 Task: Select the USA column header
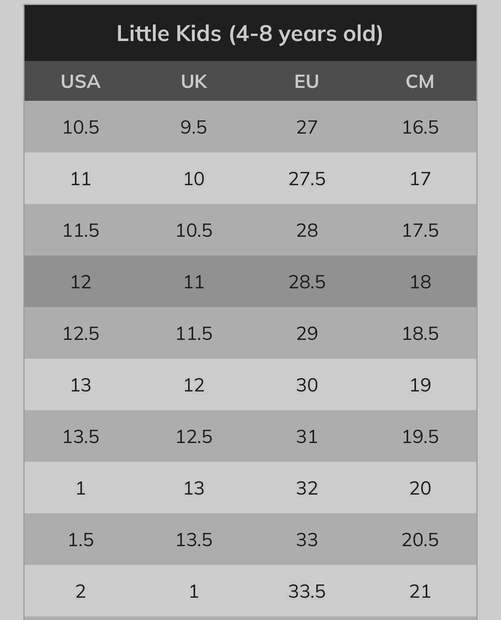[x=81, y=82]
